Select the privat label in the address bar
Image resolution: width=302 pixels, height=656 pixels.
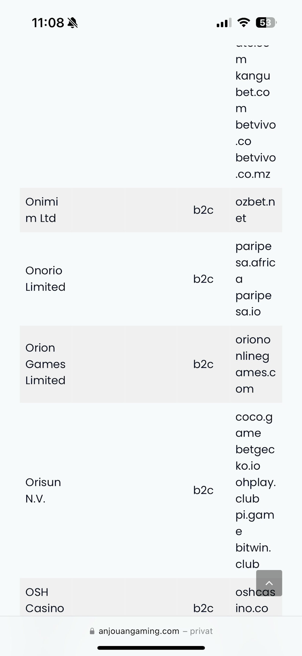click(x=201, y=631)
